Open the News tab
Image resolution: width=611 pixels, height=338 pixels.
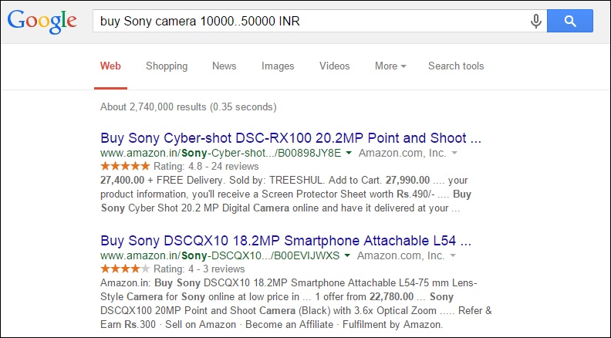tap(224, 66)
